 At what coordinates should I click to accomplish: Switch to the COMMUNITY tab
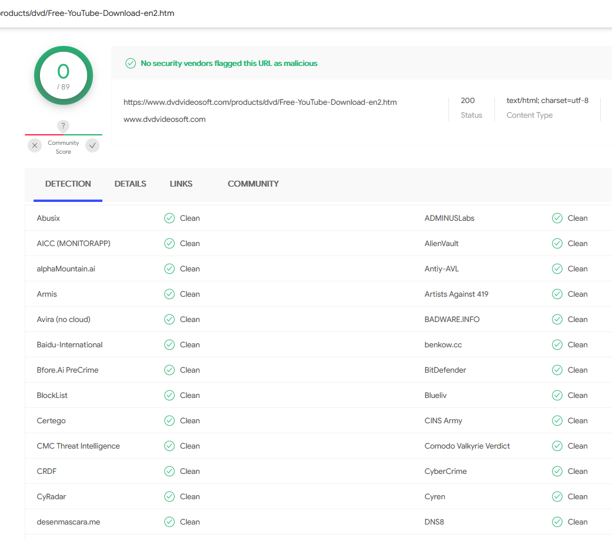253,184
